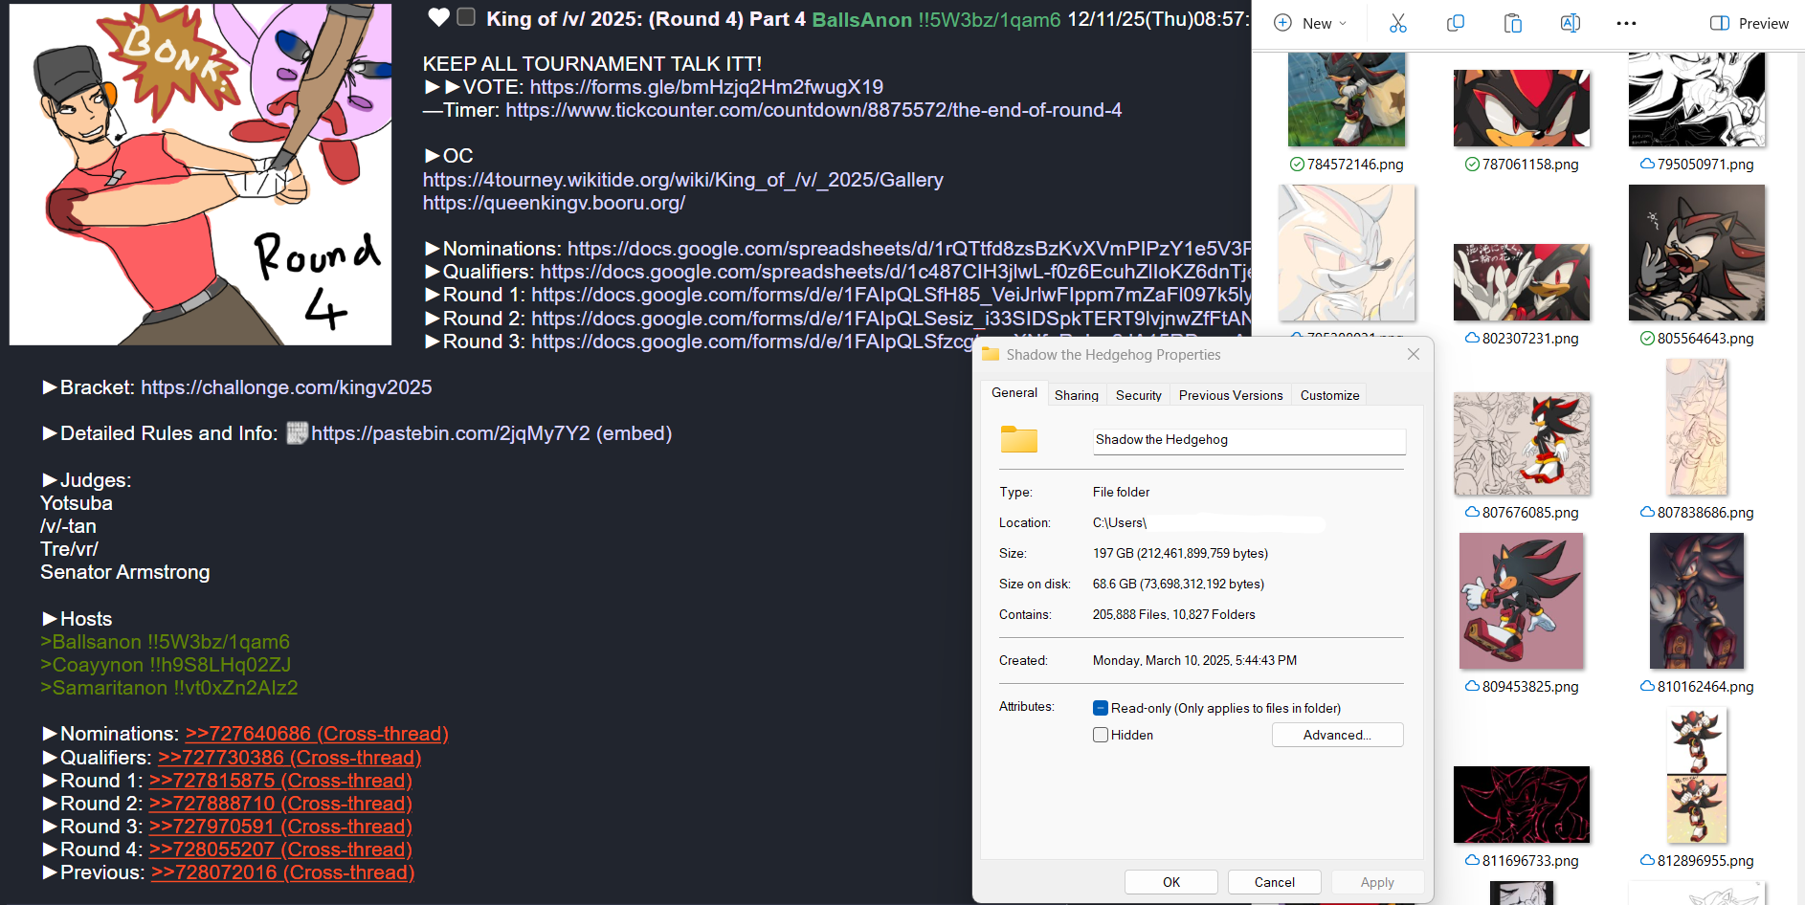Go to the Customize tab in Properties
Image resolution: width=1805 pixels, height=905 pixels.
(x=1330, y=395)
